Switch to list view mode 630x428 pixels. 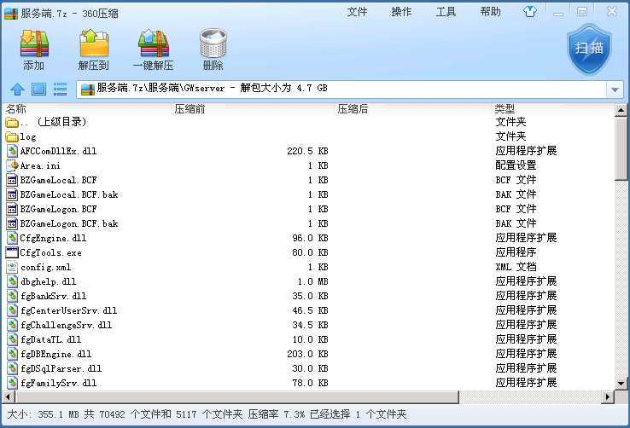pos(60,89)
